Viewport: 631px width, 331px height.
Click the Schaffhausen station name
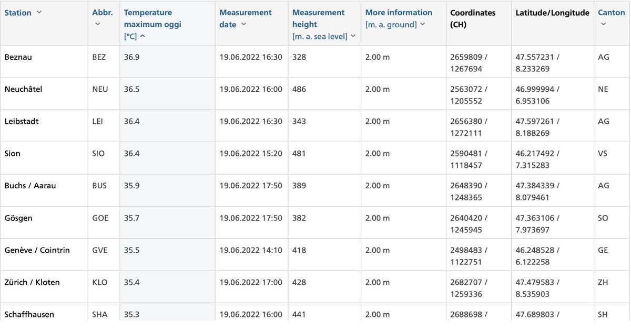(x=29, y=315)
